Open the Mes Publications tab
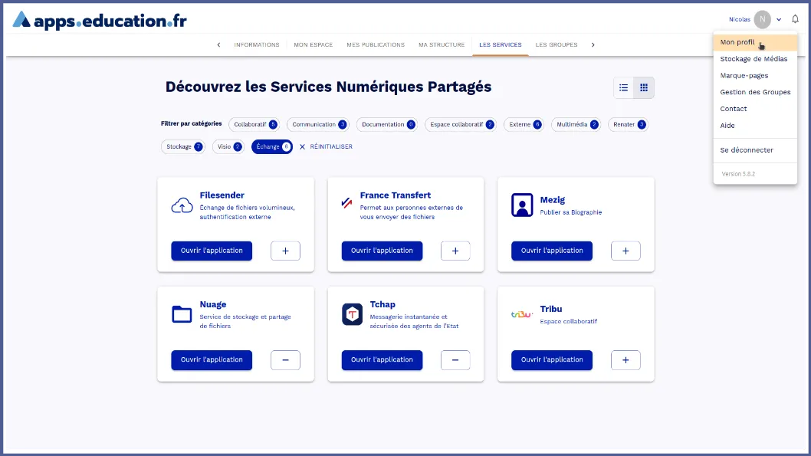The image size is (811, 456). pos(376,45)
